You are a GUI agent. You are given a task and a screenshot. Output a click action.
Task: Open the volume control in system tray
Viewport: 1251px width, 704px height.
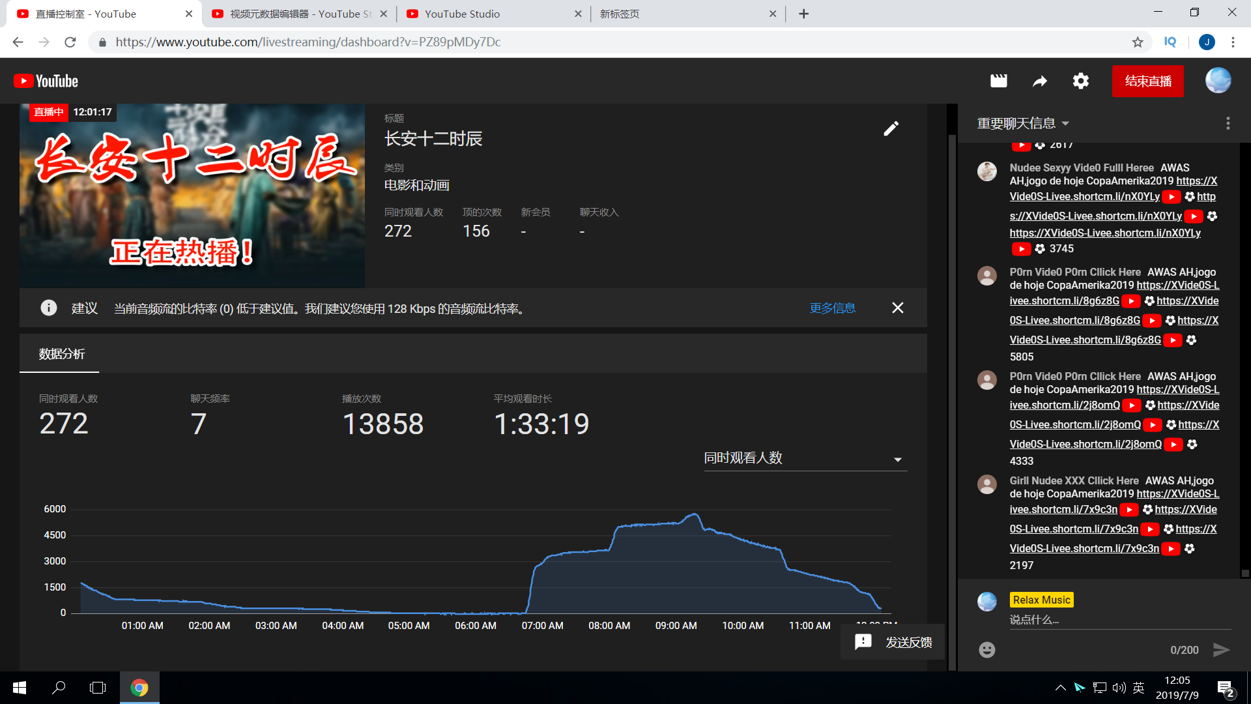(1119, 688)
